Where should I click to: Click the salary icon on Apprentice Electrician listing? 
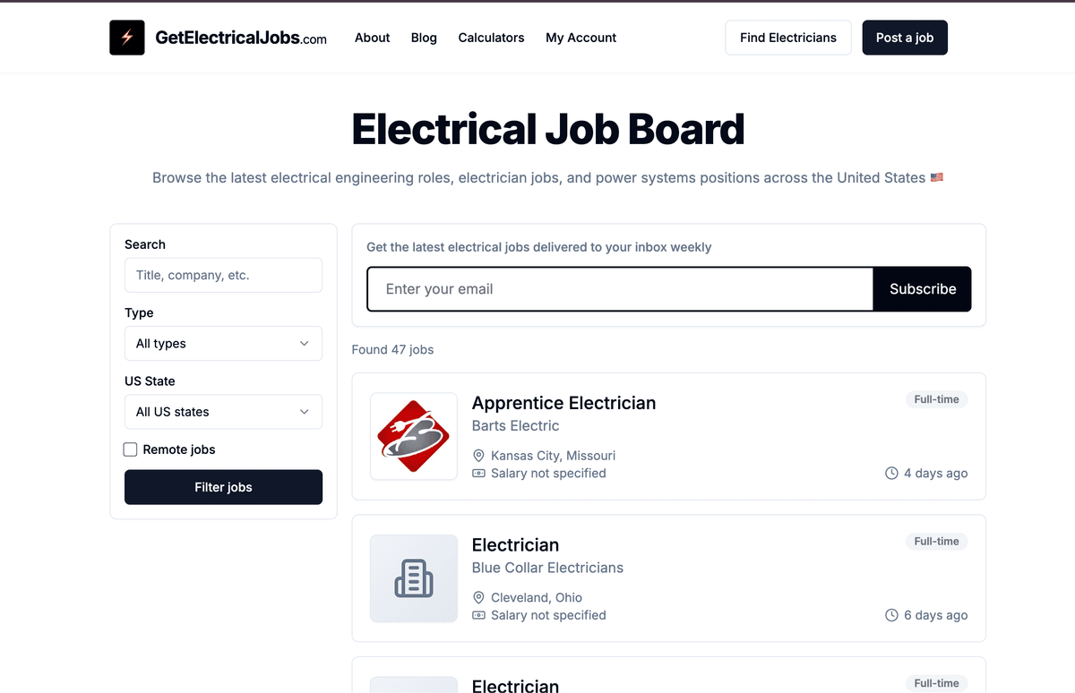pyautogui.click(x=478, y=473)
